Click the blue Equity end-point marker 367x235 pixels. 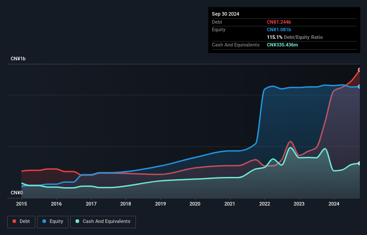(x=359, y=87)
